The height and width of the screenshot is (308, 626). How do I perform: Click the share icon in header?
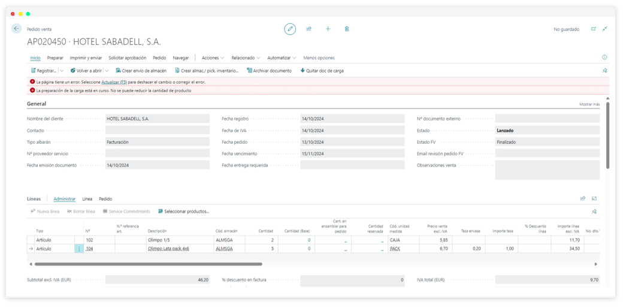[309, 29]
